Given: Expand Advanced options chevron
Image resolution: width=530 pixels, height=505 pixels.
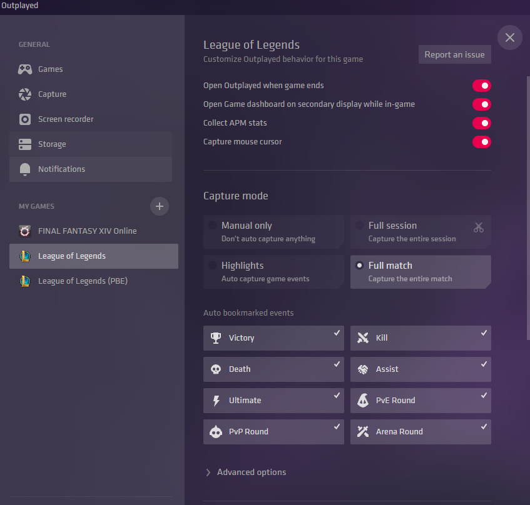Looking at the screenshot, I should pyautogui.click(x=208, y=472).
